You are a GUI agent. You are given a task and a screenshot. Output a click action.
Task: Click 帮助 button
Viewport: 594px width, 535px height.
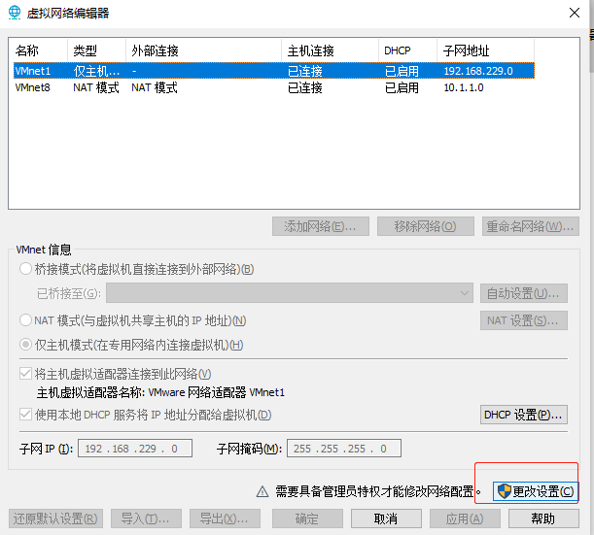(543, 518)
